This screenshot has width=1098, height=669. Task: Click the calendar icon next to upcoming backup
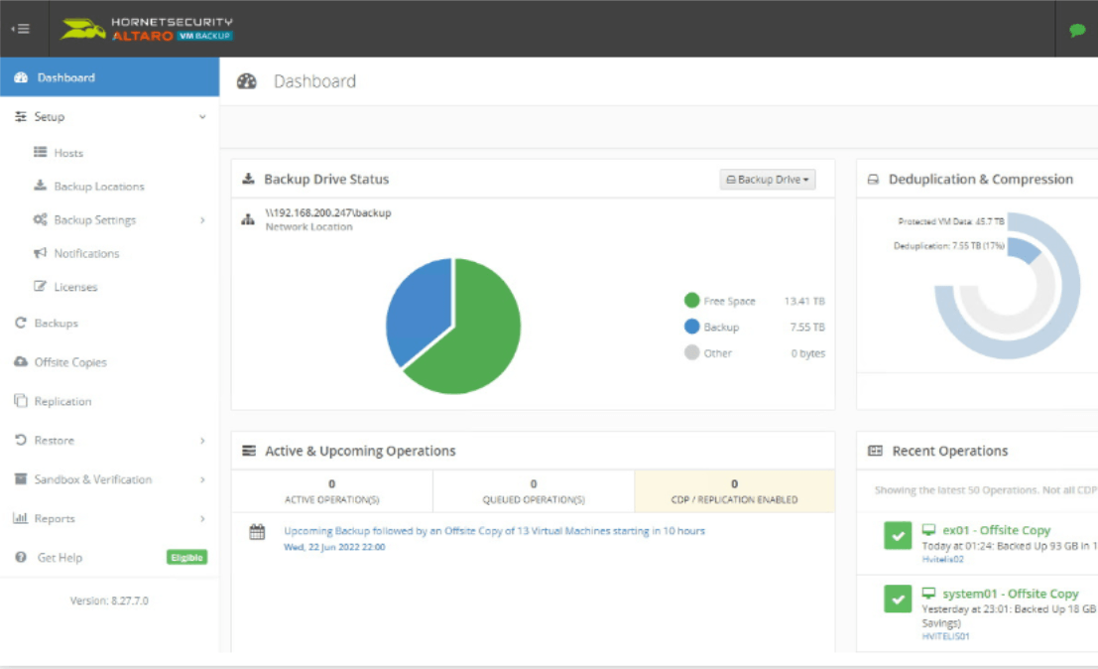tap(257, 532)
